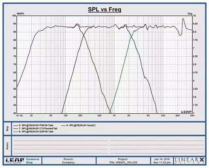Click the date Jan 14, 2018 box
Viewport: 209px width, 168px height.
162,160
